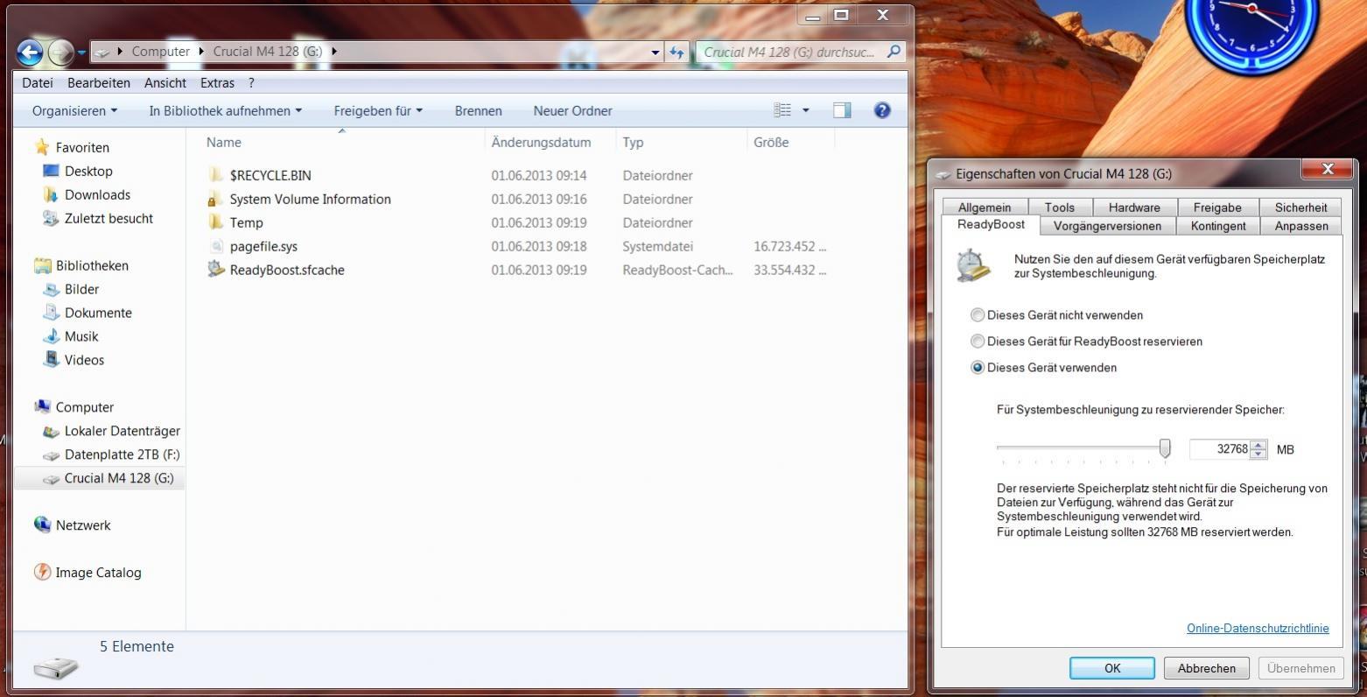This screenshot has width=1367, height=697.
Task: Click the Zuletzt besucht icon
Action: tap(51, 218)
